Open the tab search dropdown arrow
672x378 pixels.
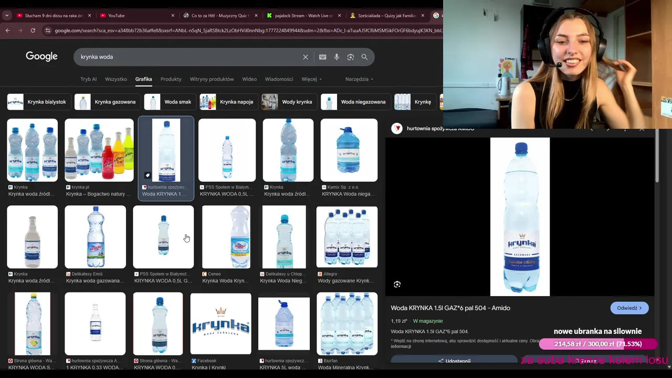click(x=6, y=15)
